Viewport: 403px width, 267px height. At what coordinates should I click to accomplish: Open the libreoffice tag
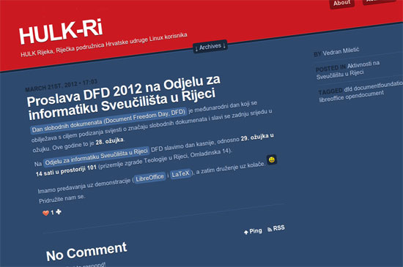[x=331, y=99]
